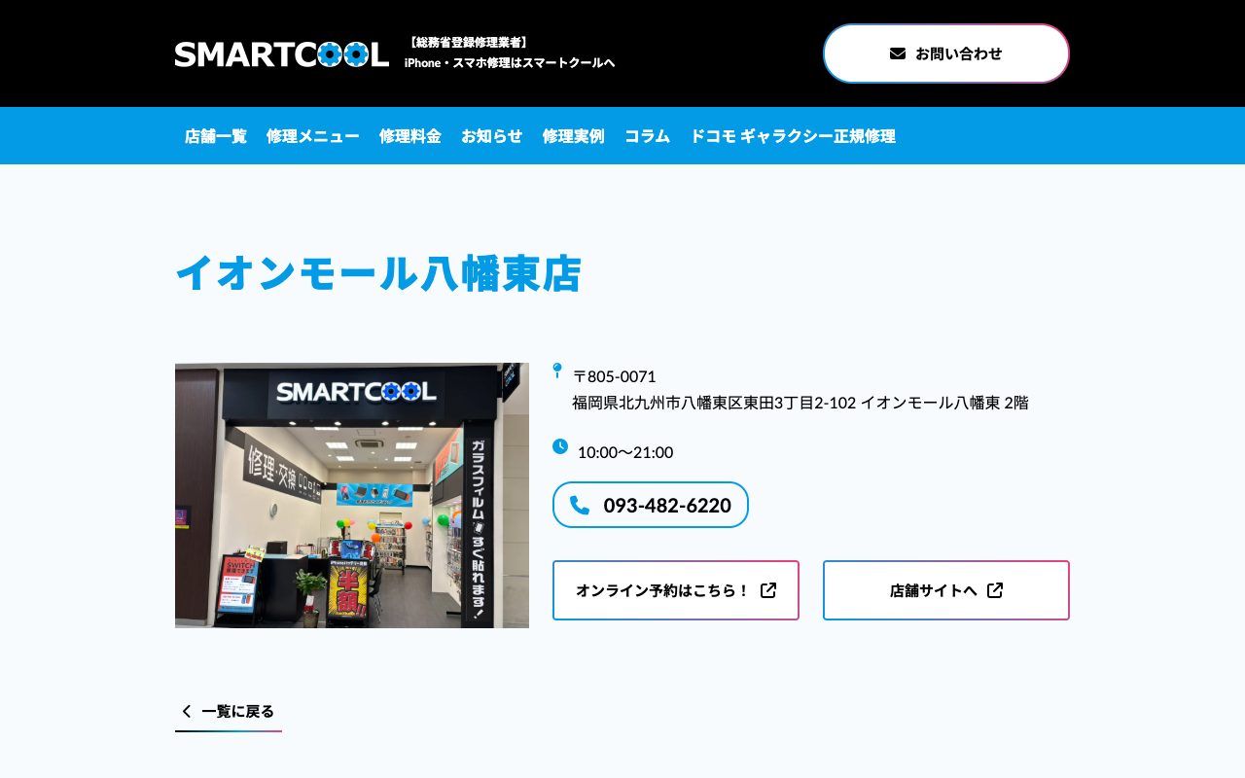Go to コラム in the nav bar

point(648,136)
